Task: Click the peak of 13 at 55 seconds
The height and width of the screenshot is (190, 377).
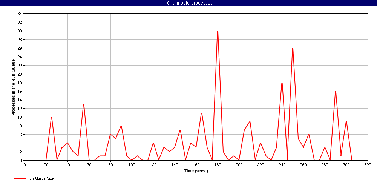Action: (x=83, y=104)
